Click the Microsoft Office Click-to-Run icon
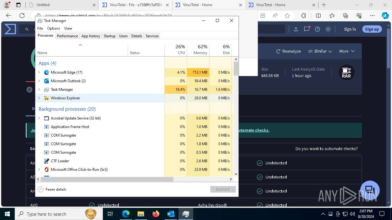392x220 pixels. pyautogui.click(x=47, y=170)
